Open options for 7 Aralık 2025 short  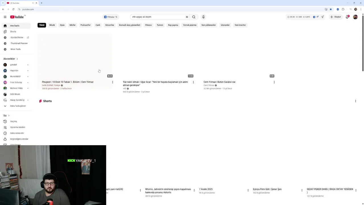point(248,190)
